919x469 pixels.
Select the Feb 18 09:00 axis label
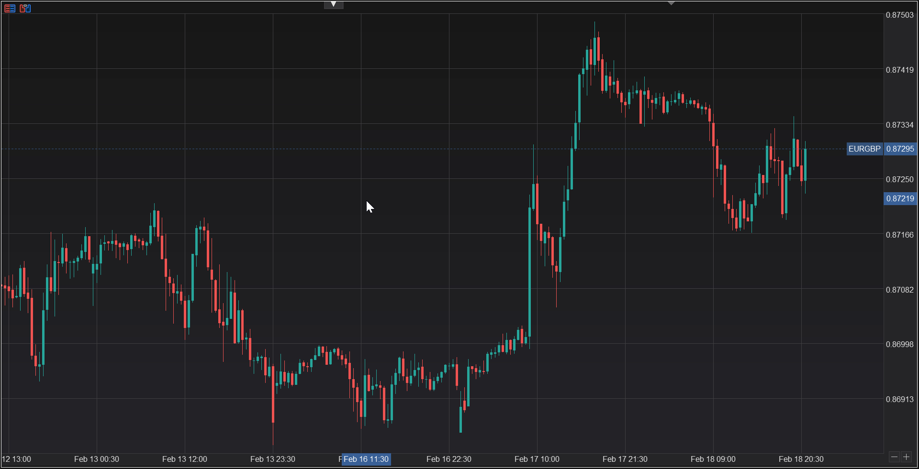(713, 459)
